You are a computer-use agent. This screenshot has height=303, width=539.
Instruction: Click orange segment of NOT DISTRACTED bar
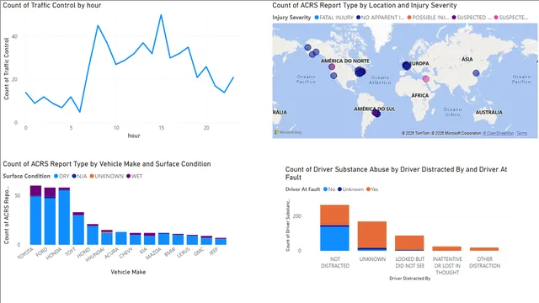pyautogui.click(x=334, y=215)
